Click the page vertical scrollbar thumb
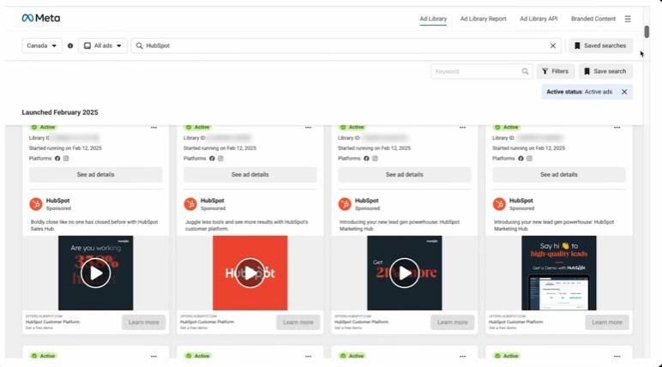Image resolution: width=662 pixels, height=367 pixels. pyautogui.click(x=647, y=32)
